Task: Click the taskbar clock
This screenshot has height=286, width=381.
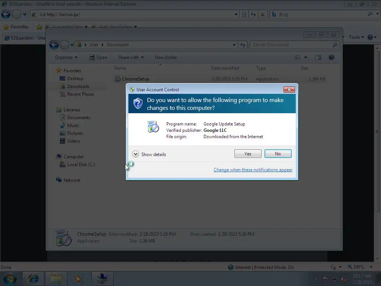Action: [362, 279]
